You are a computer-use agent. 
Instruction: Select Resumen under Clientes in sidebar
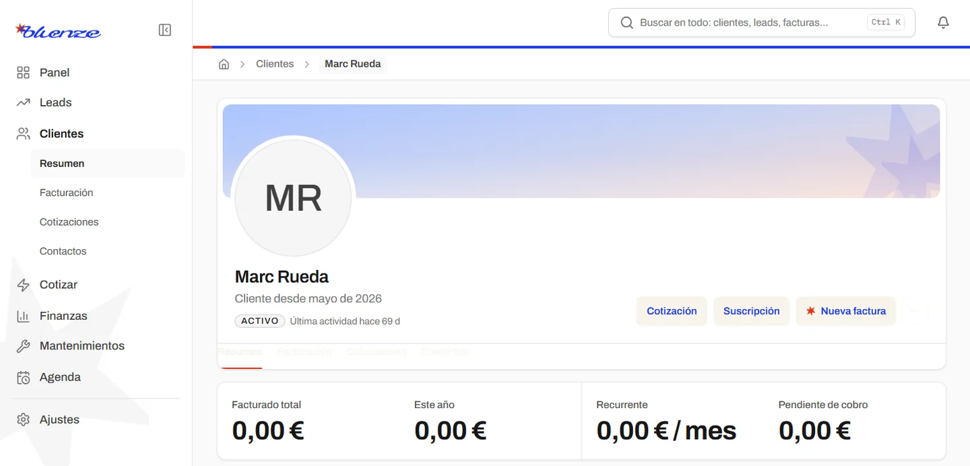point(108,164)
